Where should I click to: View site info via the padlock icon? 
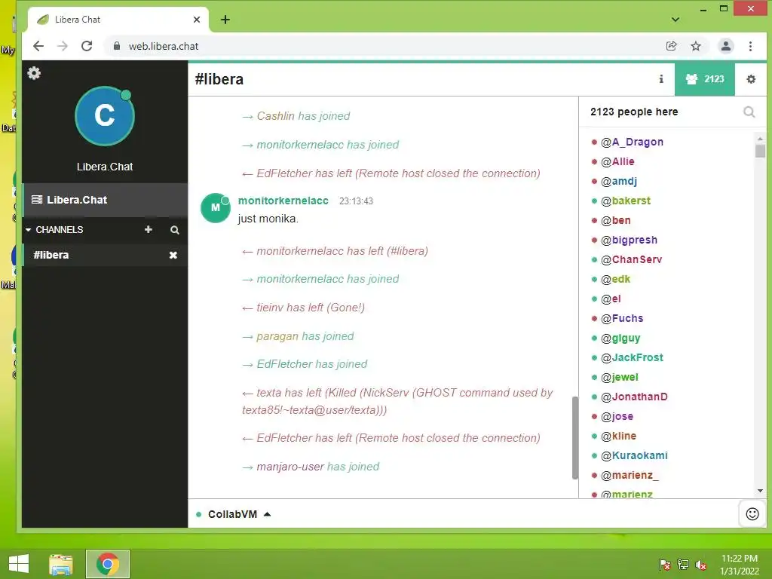coord(117,46)
